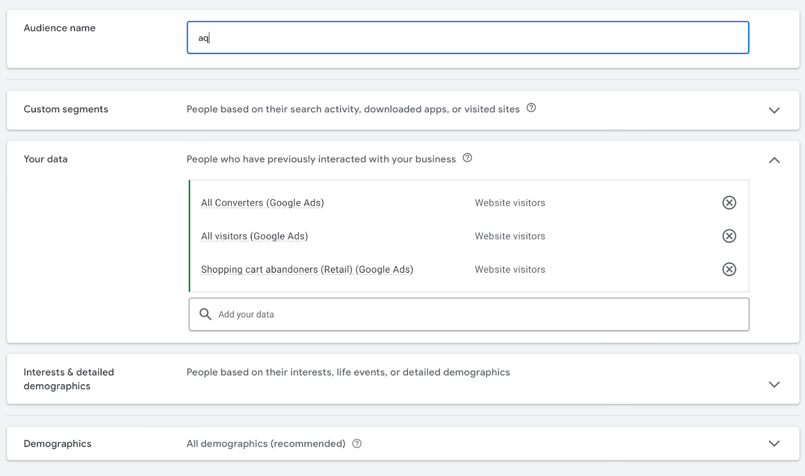
Task: Open Shopping cart abandoners (Retail) link
Action: [307, 270]
